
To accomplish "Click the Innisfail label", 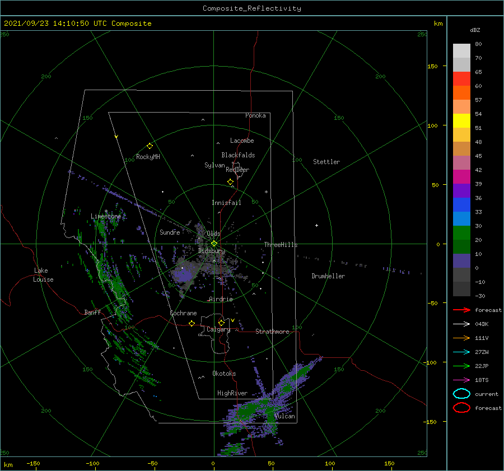I will pyautogui.click(x=226, y=203).
